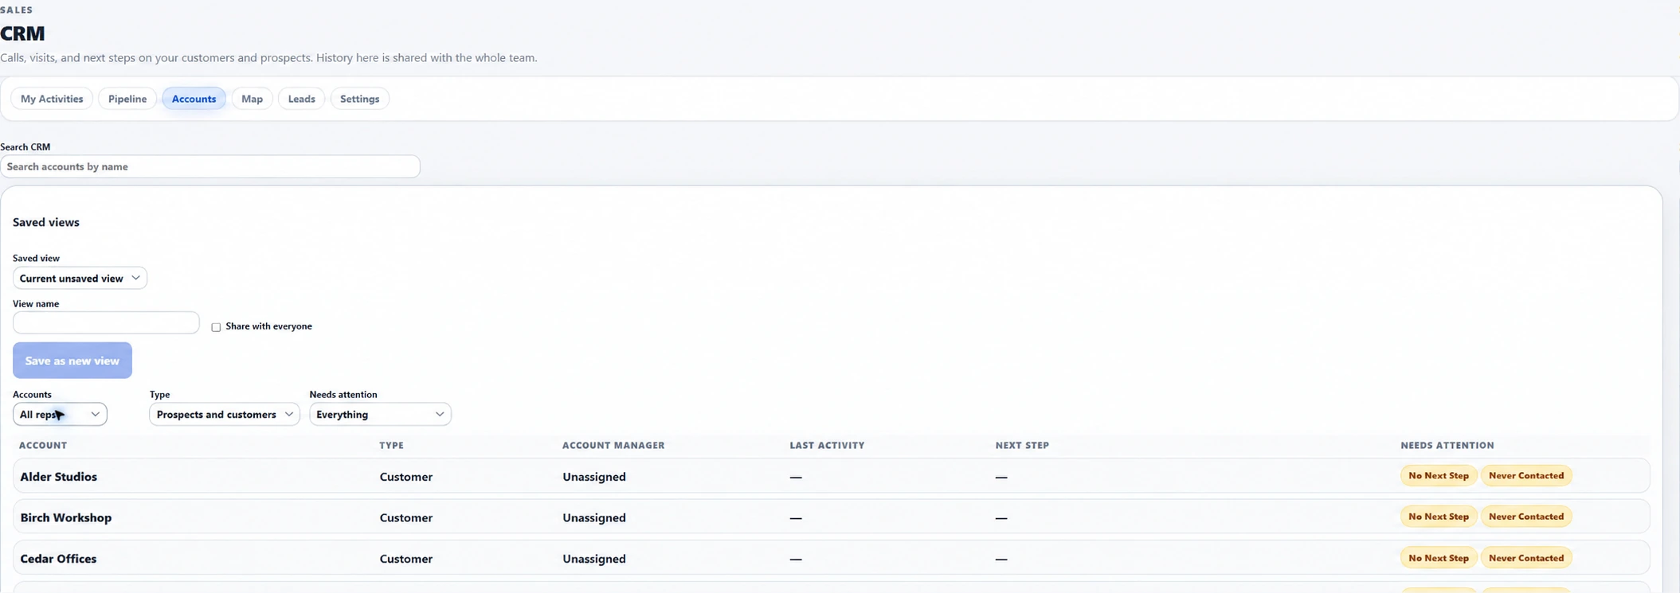
Task: Select the Accounts tab
Action: 194,99
